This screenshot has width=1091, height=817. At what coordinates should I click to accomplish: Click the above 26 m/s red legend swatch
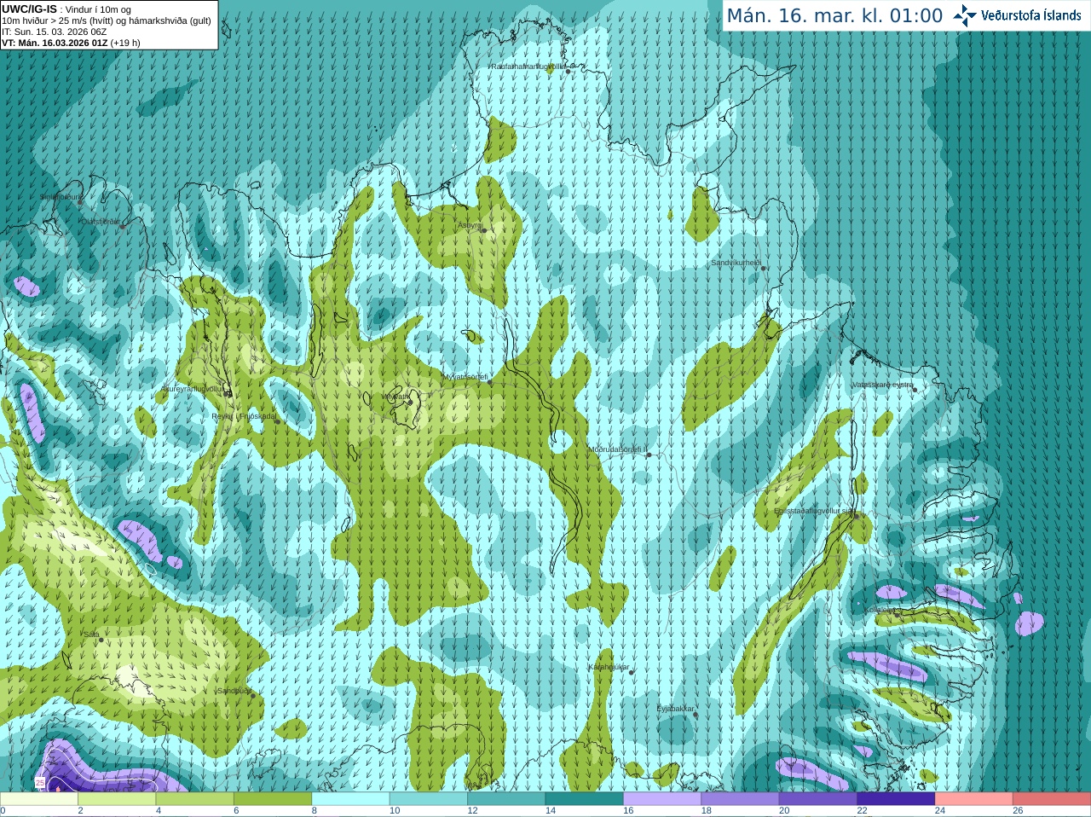[1053, 798]
